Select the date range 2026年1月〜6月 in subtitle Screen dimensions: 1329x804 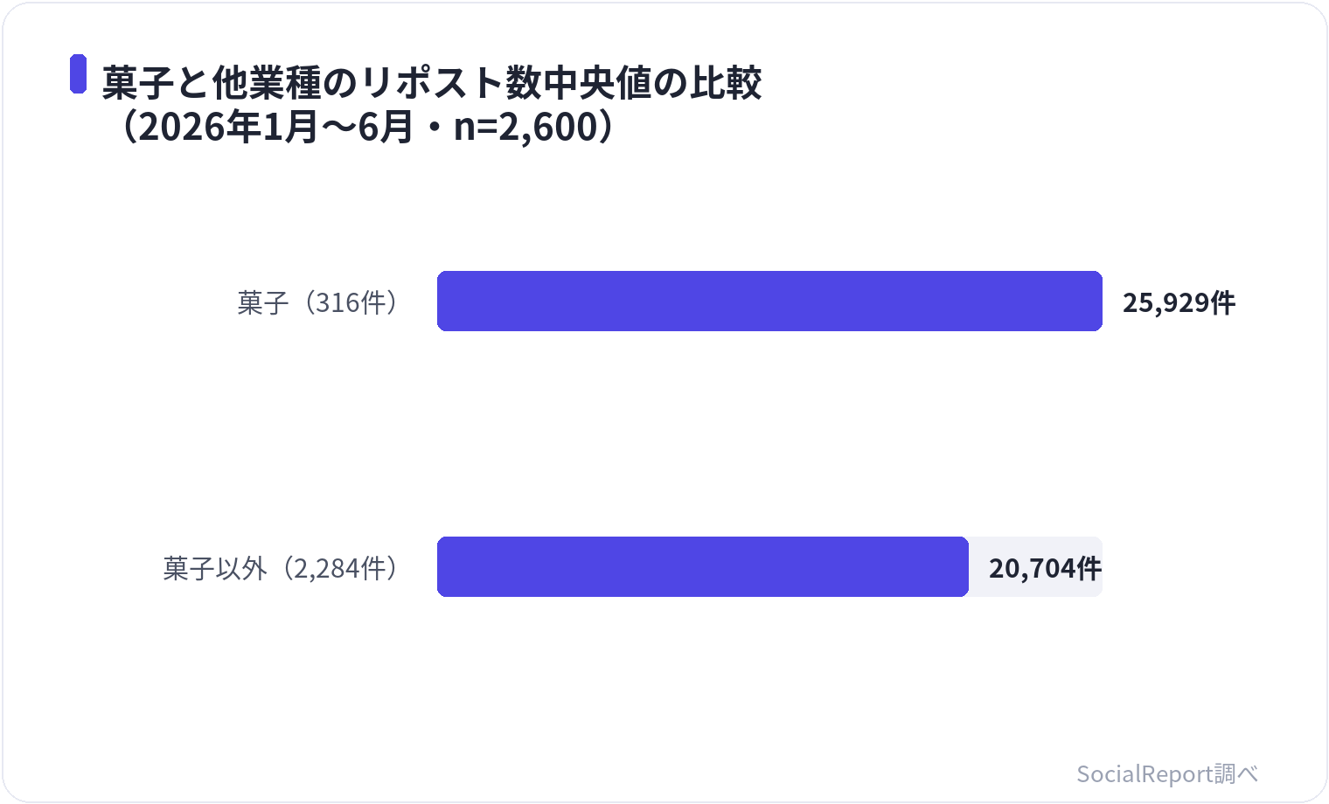point(275,128)
